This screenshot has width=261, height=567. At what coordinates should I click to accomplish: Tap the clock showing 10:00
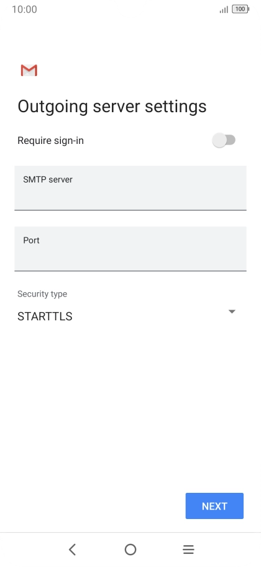24,9
